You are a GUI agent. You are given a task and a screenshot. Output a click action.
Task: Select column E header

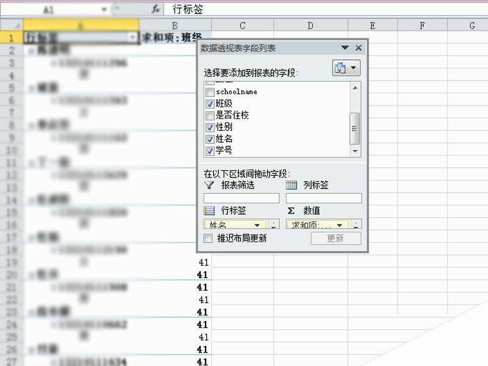pyautogui.click(x=373, y=26)
